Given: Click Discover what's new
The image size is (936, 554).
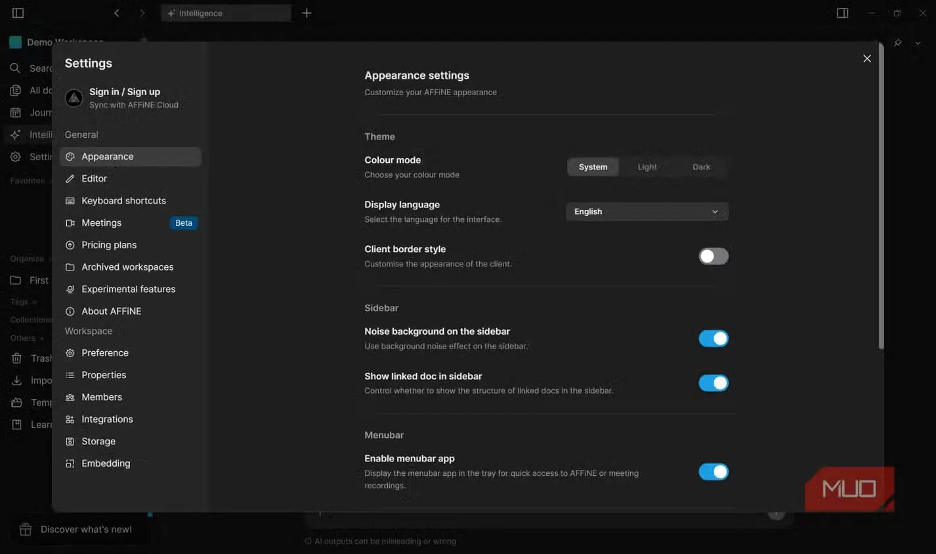Looking at the screenshot, I should pos(86,530).
